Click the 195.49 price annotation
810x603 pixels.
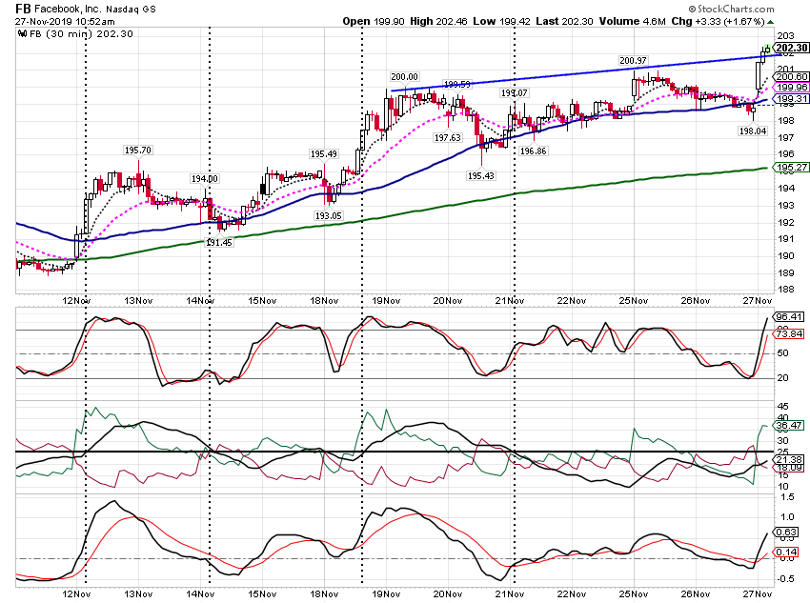324,154
